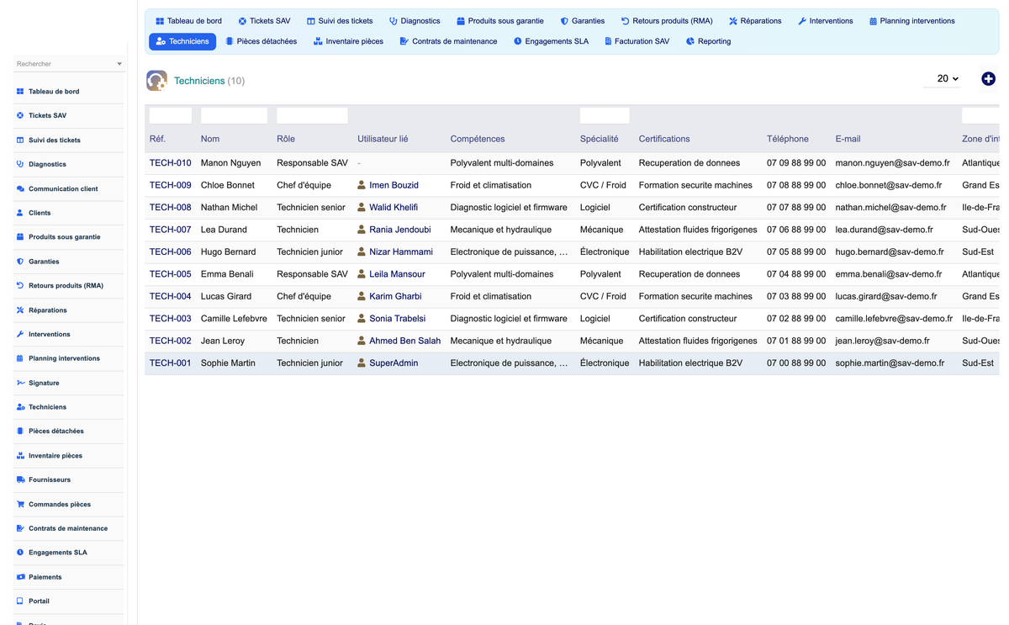
Task: Sort by the Utilisateur lié column header
Action: (x=383, y=139)
